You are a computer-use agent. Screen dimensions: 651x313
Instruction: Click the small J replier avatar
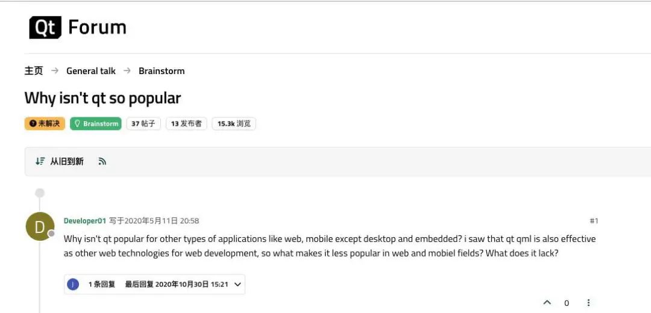(73, 284)
